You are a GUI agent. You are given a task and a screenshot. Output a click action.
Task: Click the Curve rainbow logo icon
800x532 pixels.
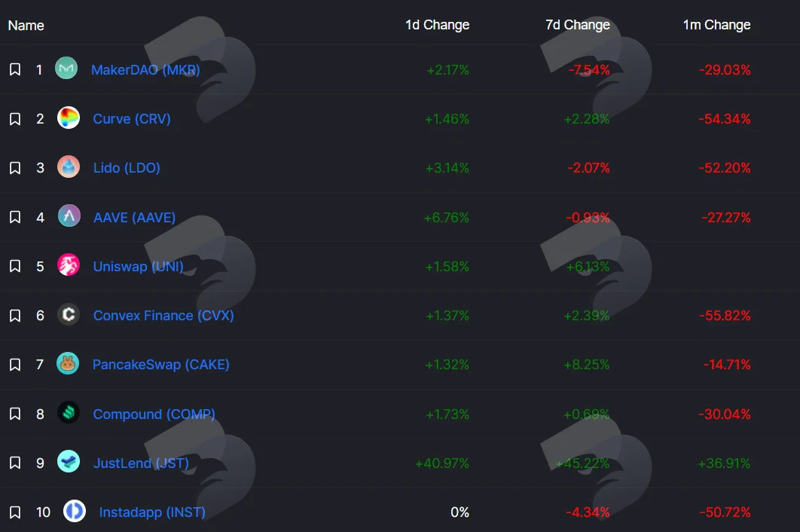point(69,118)
